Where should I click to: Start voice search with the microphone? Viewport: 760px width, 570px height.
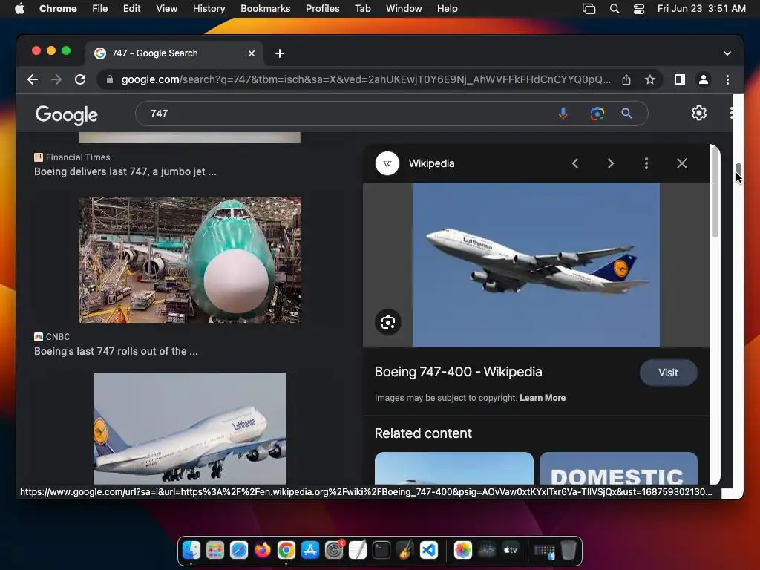coord(563,114)
